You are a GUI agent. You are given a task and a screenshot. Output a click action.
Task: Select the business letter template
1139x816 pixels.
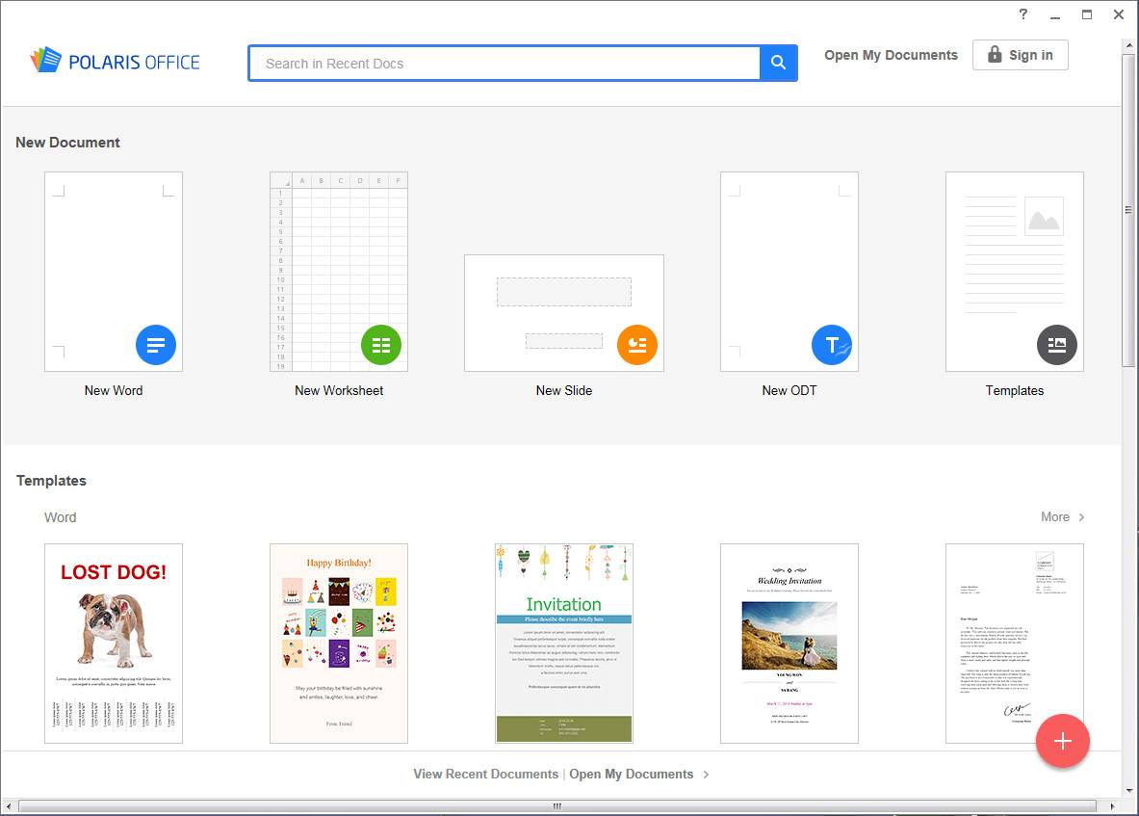[x=1014, y=644]
